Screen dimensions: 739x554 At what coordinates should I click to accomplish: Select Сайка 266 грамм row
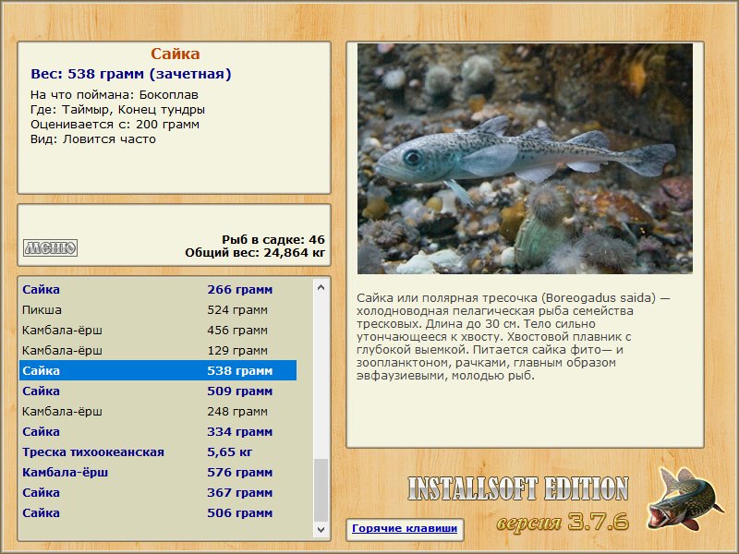click(158, 289)
